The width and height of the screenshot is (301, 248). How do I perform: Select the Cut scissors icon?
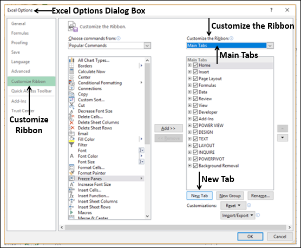[x=71, y=106]
